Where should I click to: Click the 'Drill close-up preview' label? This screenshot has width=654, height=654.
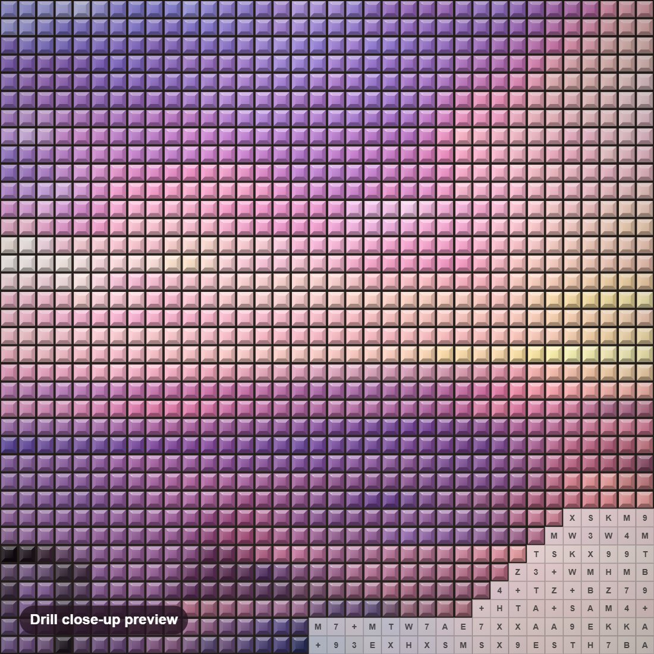(104, 620)
